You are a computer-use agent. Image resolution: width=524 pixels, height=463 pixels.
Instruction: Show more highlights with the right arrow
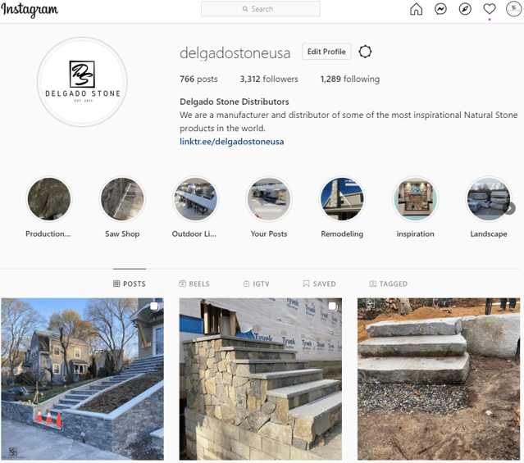click(x=509, y=208)
